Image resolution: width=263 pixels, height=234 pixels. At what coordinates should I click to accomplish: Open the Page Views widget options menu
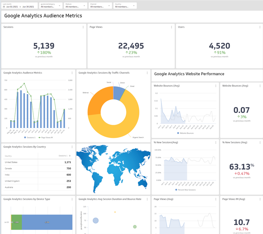coord(171,27)
